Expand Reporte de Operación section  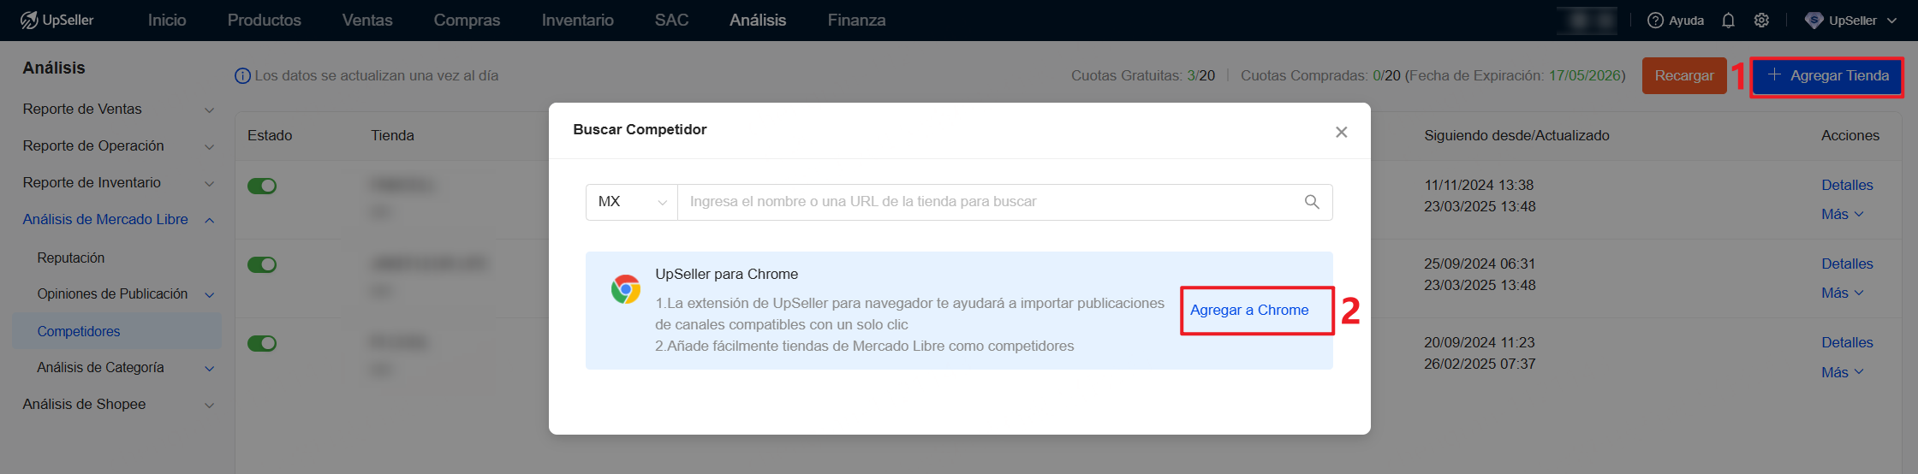point(209,147)
